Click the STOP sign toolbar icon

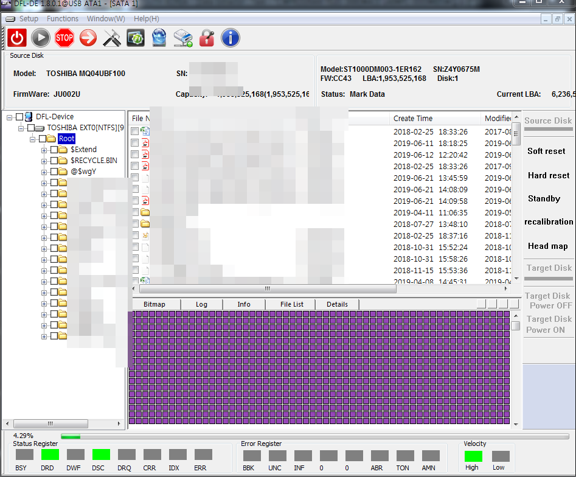click(64, 38)
